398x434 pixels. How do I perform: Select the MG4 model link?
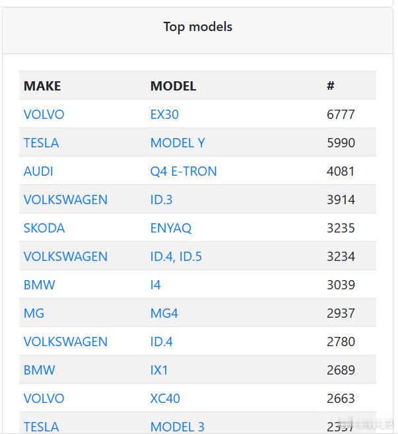tap(164, 313)
